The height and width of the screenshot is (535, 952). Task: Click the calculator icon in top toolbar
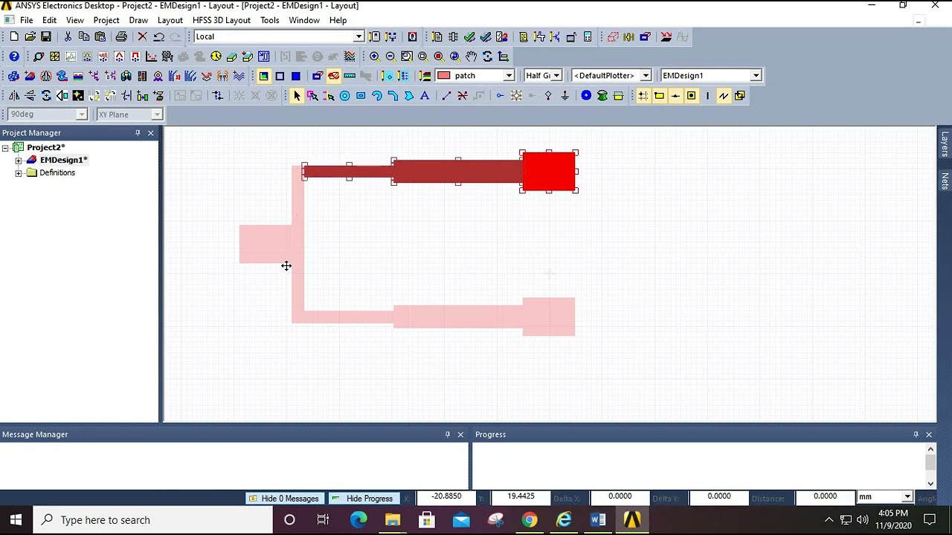588,36
